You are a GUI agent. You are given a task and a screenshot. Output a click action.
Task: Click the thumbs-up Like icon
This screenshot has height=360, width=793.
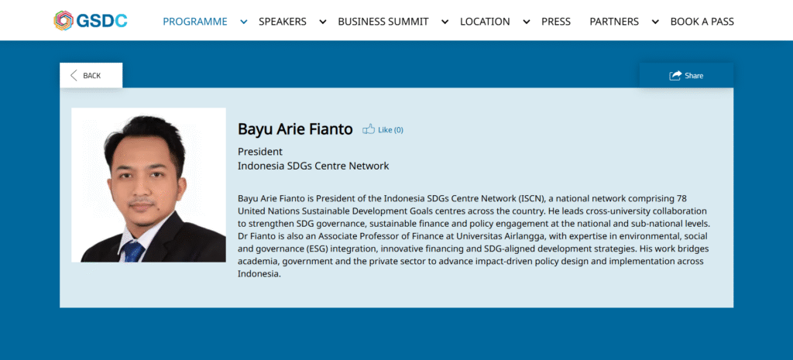[369, 129]
